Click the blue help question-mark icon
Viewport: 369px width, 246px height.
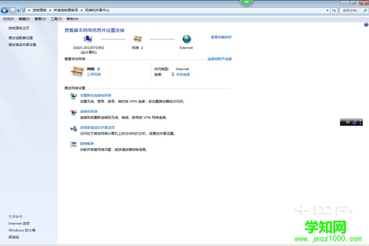tap(366, 25)
